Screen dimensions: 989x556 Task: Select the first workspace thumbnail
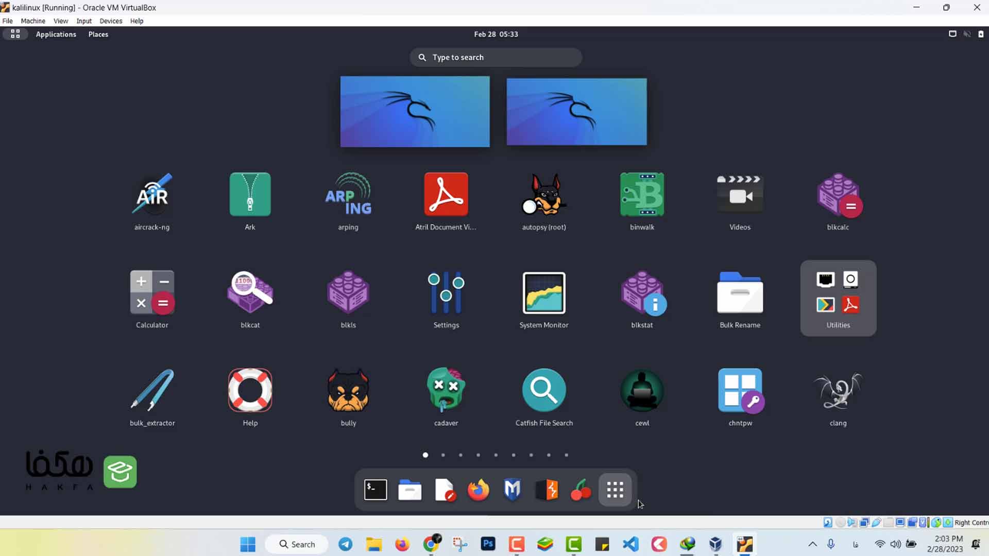[x=415, y=112]
